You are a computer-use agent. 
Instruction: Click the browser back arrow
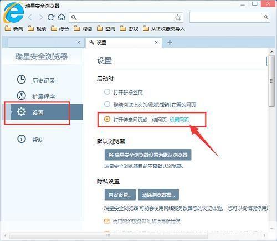point(30,18)
